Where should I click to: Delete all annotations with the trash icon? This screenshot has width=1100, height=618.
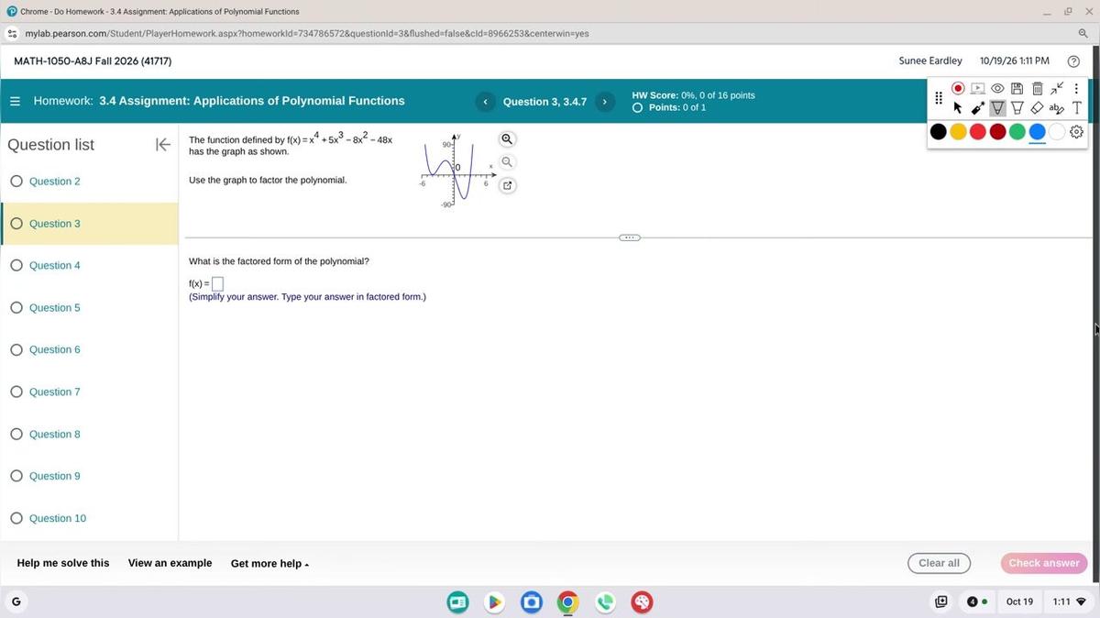point(1038,88)
